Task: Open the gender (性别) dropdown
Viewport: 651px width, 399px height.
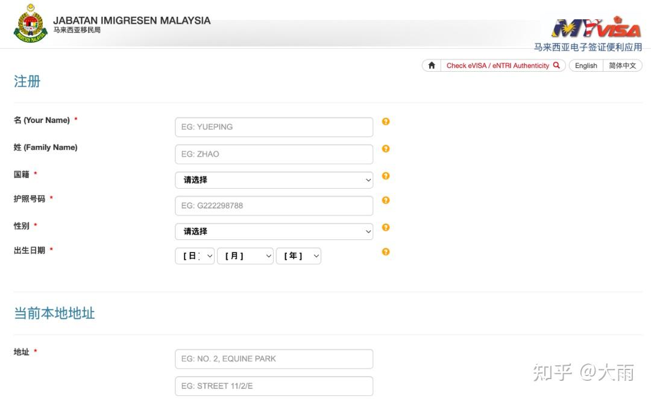Action: (274, 231)
